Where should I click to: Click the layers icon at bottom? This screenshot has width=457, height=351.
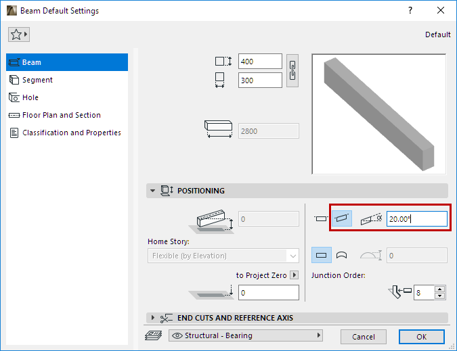point(154,335)
